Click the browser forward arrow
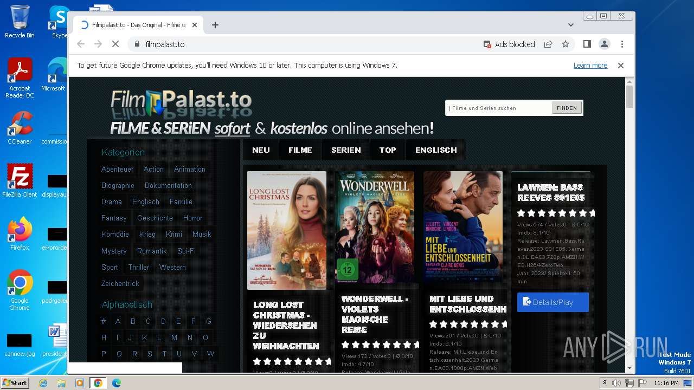The height and width of the screenshot is (390, 694). [98, 44]
